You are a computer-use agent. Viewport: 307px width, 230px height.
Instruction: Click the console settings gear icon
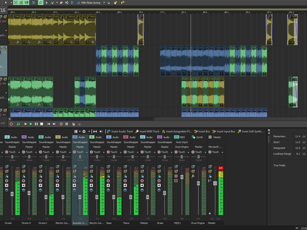pyautogui.click(x=84, y=131)
